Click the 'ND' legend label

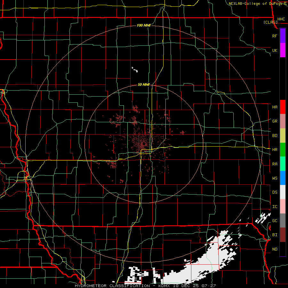[x=275, y=249]
